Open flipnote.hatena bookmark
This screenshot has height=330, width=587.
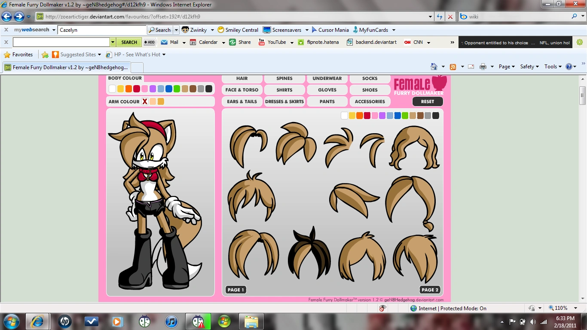[318, 42]
